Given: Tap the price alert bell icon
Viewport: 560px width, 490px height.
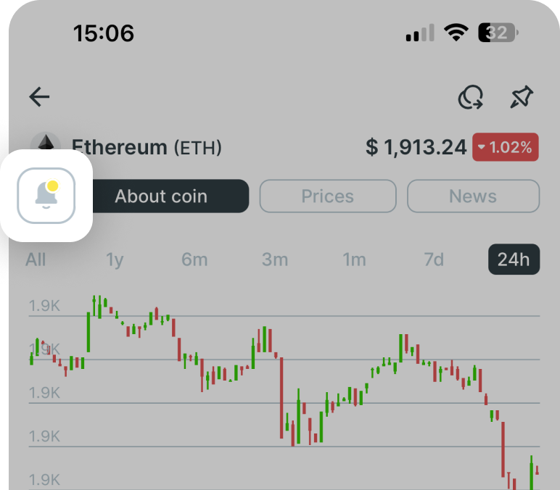Looking at the screenshot, I should [46, 196].
